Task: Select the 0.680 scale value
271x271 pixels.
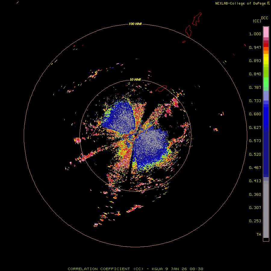Action: (x=255, y=114)
